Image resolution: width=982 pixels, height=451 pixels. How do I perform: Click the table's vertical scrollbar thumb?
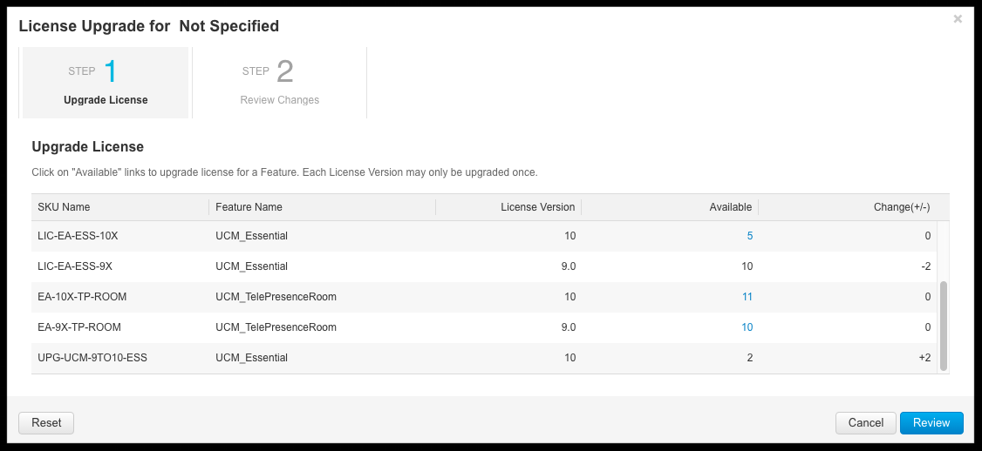point(943,326)
